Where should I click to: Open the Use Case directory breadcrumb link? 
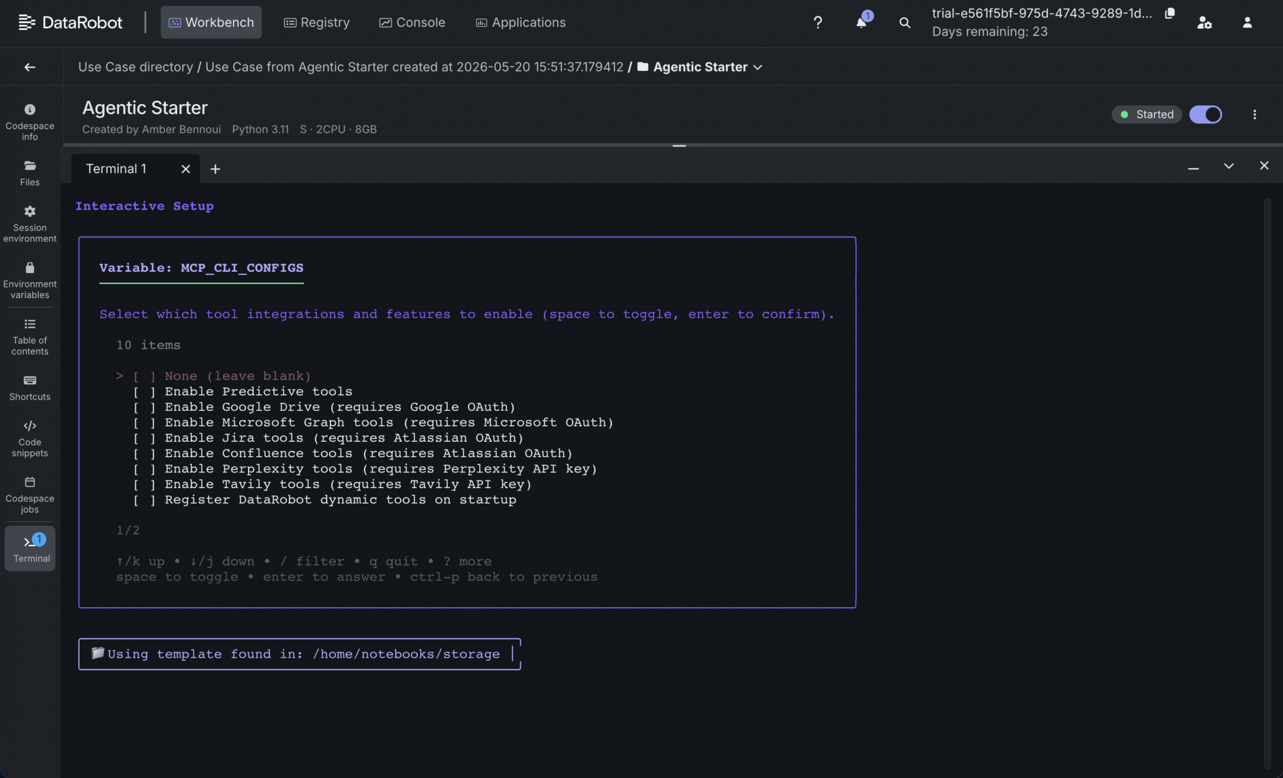point(135,67)
